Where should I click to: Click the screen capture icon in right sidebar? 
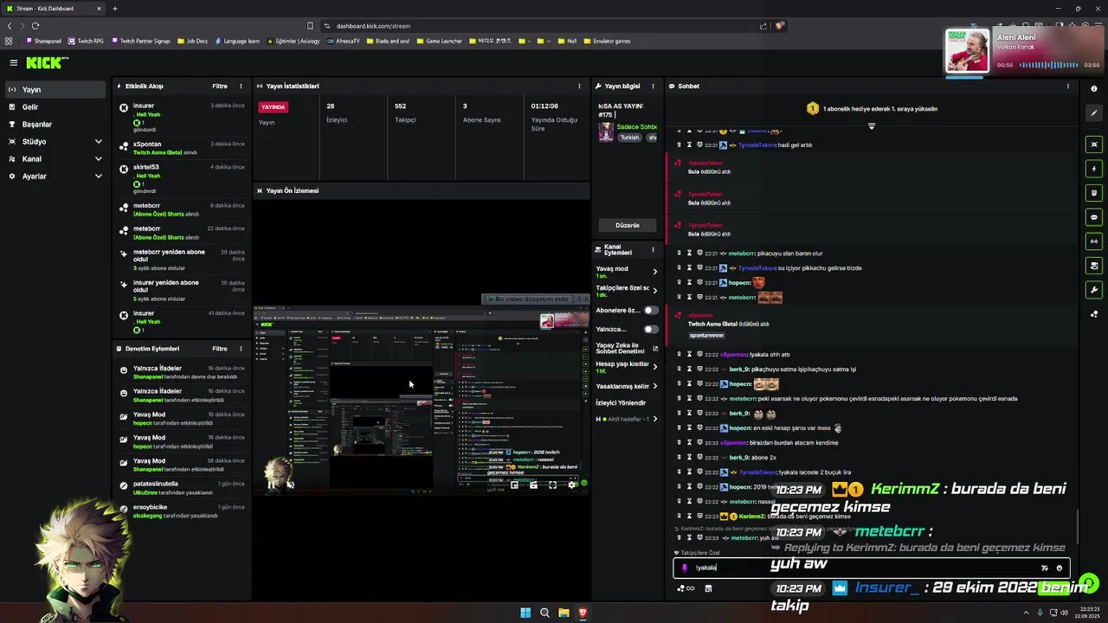(1094, 145)
